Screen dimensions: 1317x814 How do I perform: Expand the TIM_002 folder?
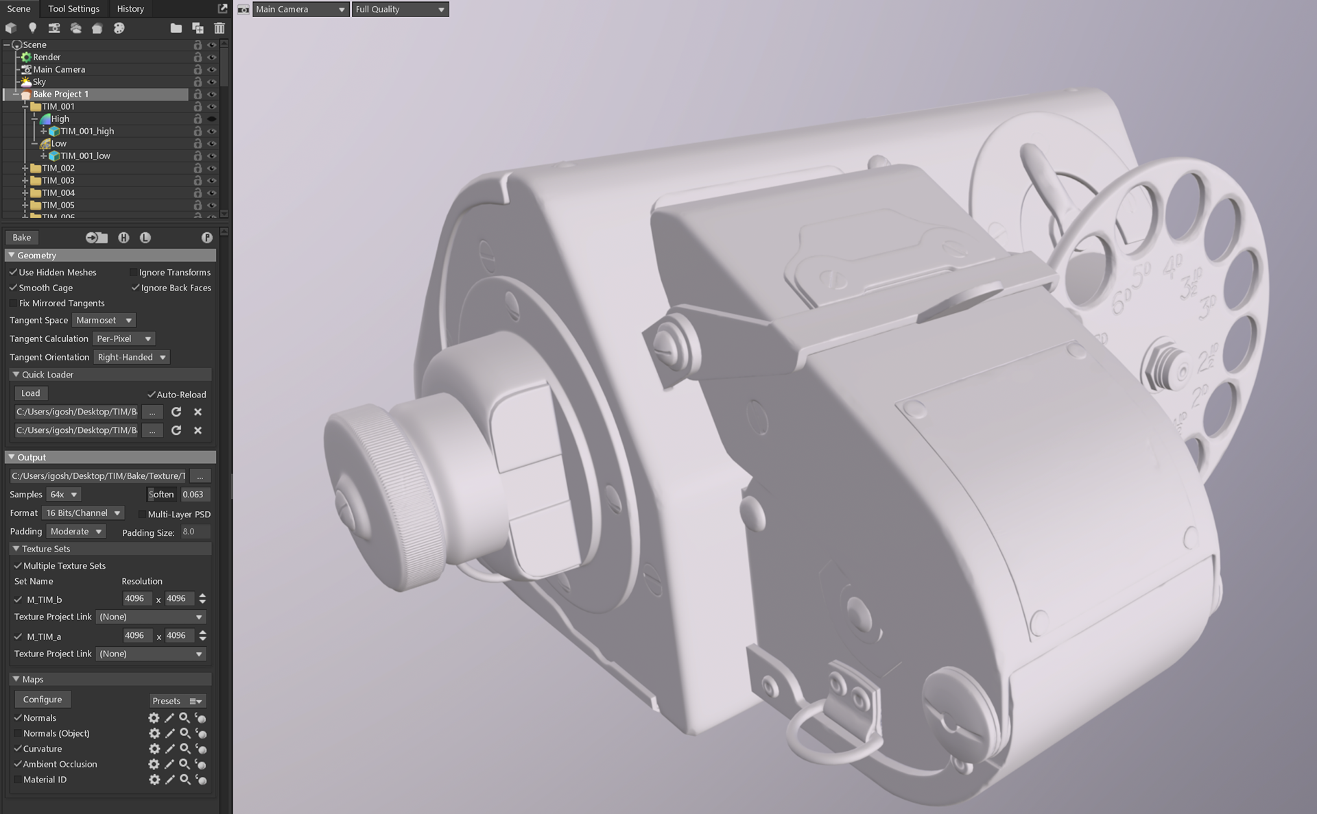tap(25, 168)
